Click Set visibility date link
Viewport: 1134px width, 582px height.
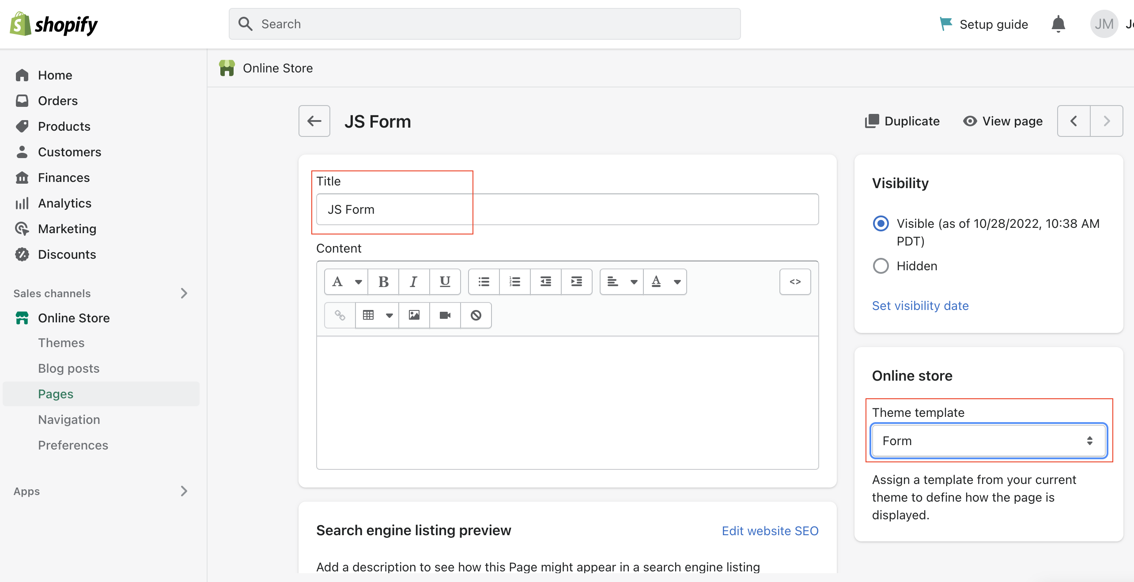[x=920, y=306]
